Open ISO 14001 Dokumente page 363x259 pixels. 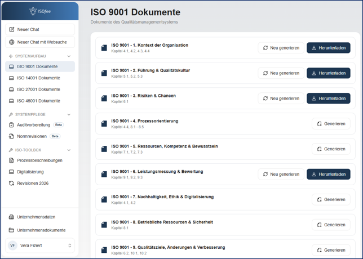(x=40, y=78)
